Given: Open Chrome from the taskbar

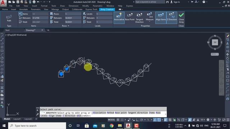Looking at the screenshot, I should point(111,126).
